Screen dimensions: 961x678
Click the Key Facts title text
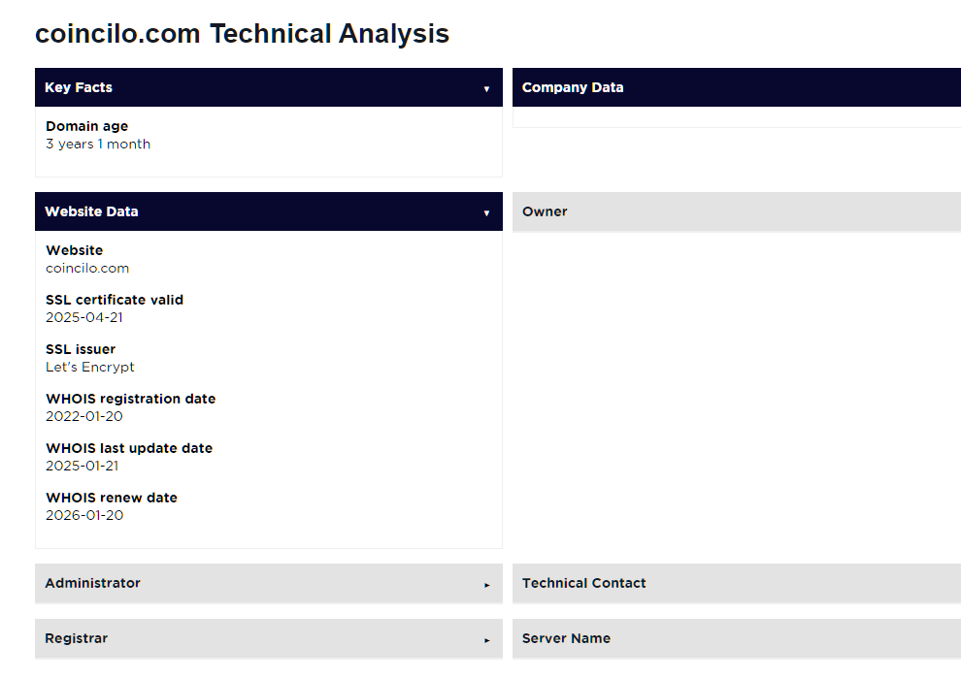79,87
